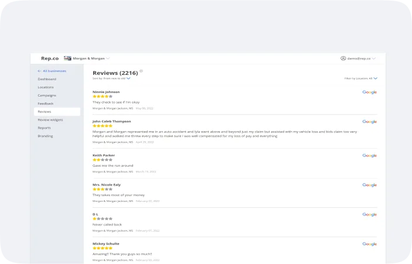Click the Morgan & Morgan business thumbnail icon
The height and width of the screenshot is (264, 412).
(x=67, y=59)
